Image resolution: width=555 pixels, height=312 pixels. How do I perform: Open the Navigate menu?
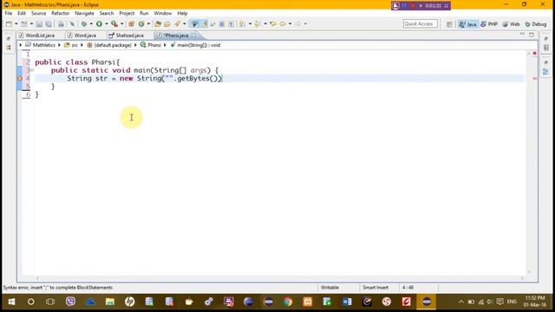[84, 13]
